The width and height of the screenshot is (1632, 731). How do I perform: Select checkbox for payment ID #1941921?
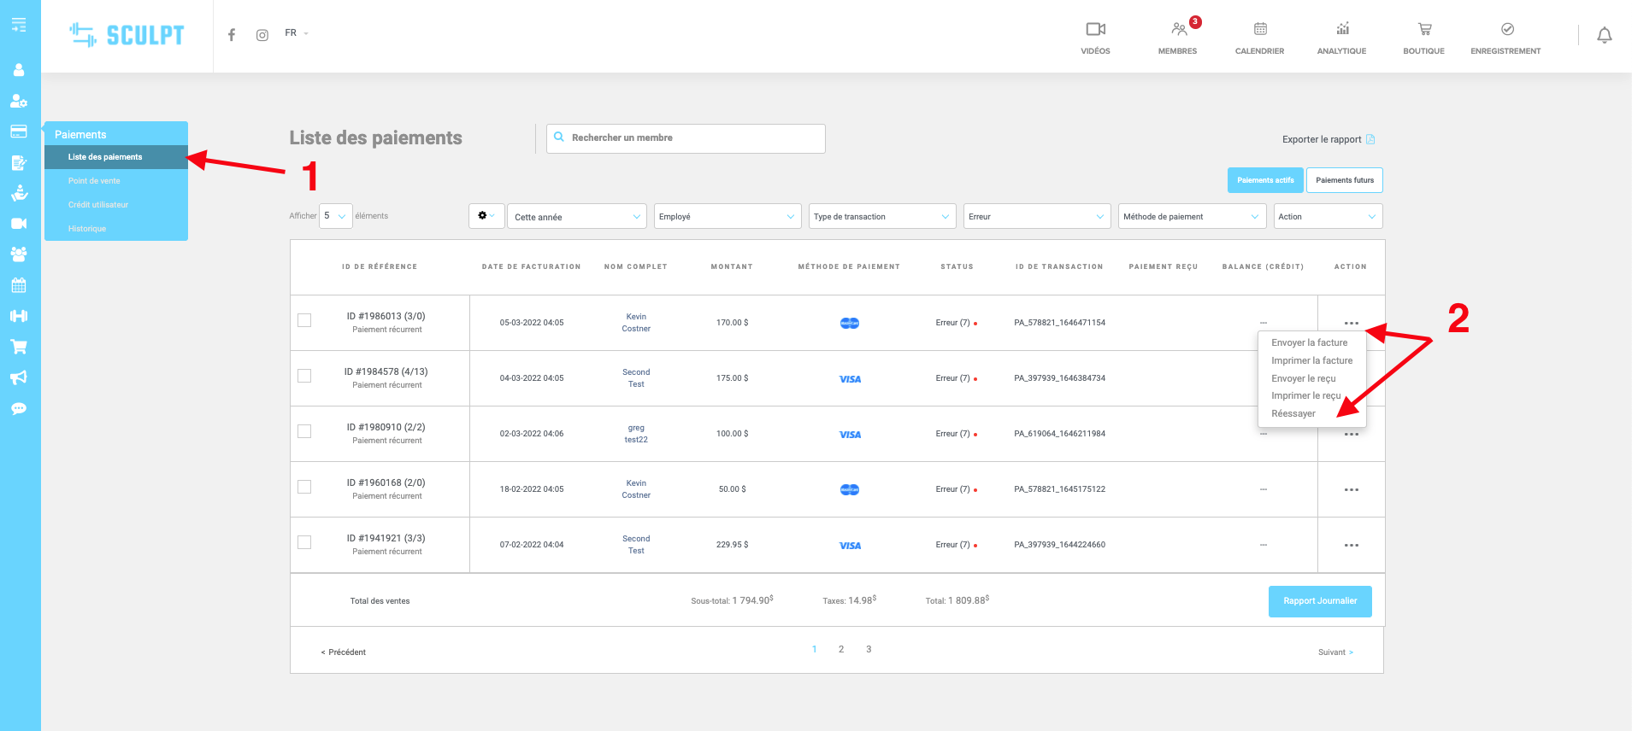point(304,542)
